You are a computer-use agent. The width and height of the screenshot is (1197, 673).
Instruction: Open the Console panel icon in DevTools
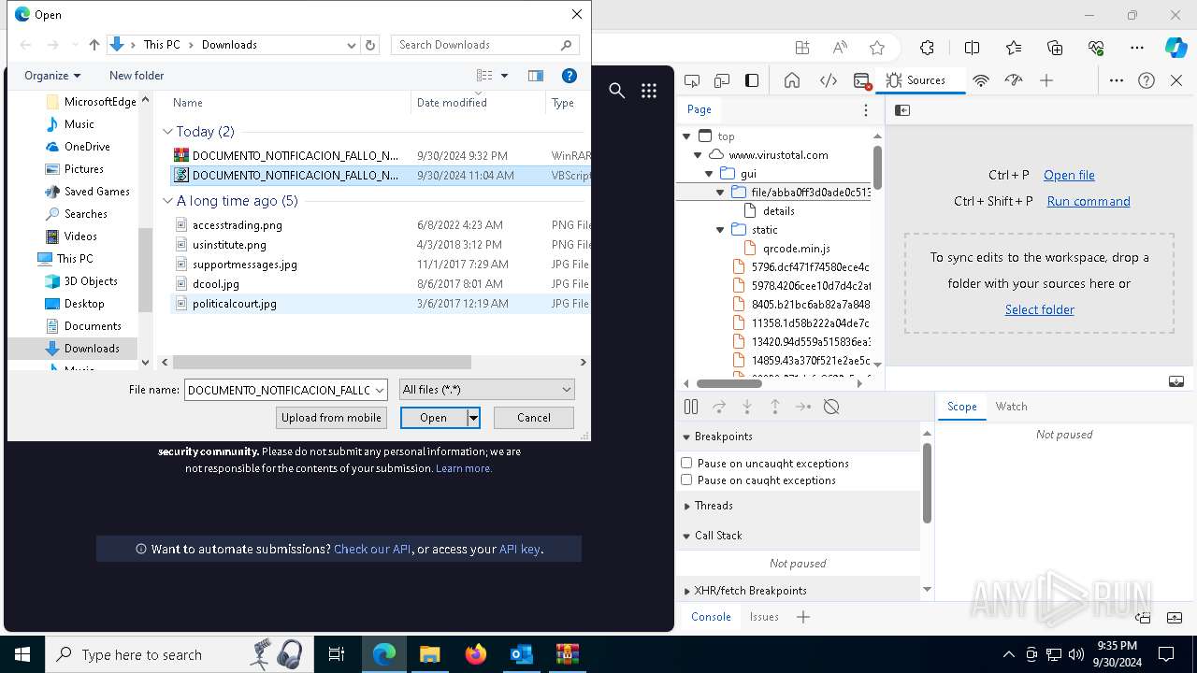point(862,80)
